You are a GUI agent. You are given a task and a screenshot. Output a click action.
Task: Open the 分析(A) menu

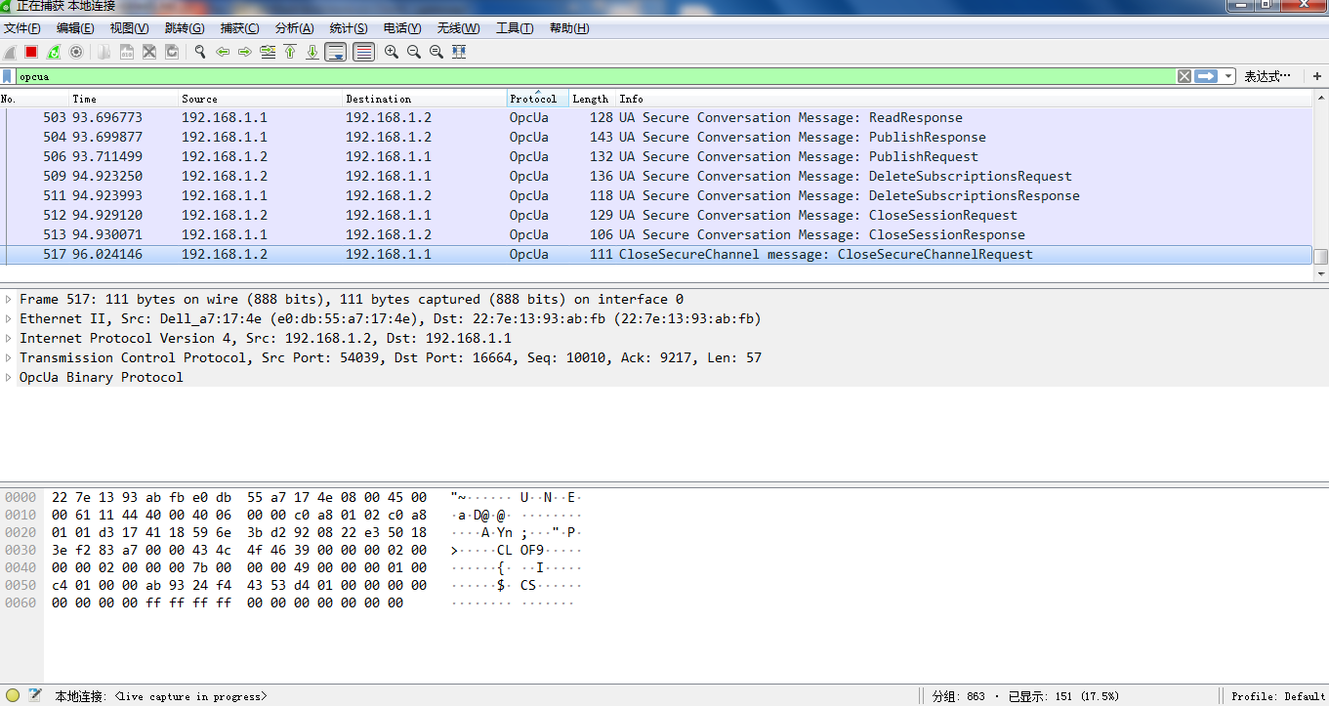295,28
